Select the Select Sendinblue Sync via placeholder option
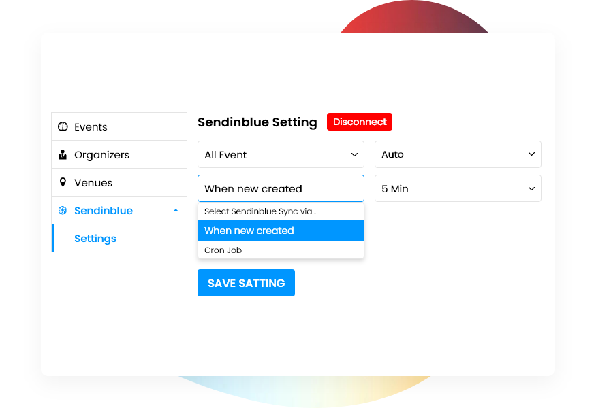The image size is (596, 408). coord(281,211)
